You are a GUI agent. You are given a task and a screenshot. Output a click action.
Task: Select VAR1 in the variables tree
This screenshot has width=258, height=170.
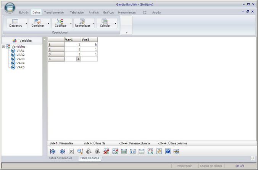coord(20,51)
